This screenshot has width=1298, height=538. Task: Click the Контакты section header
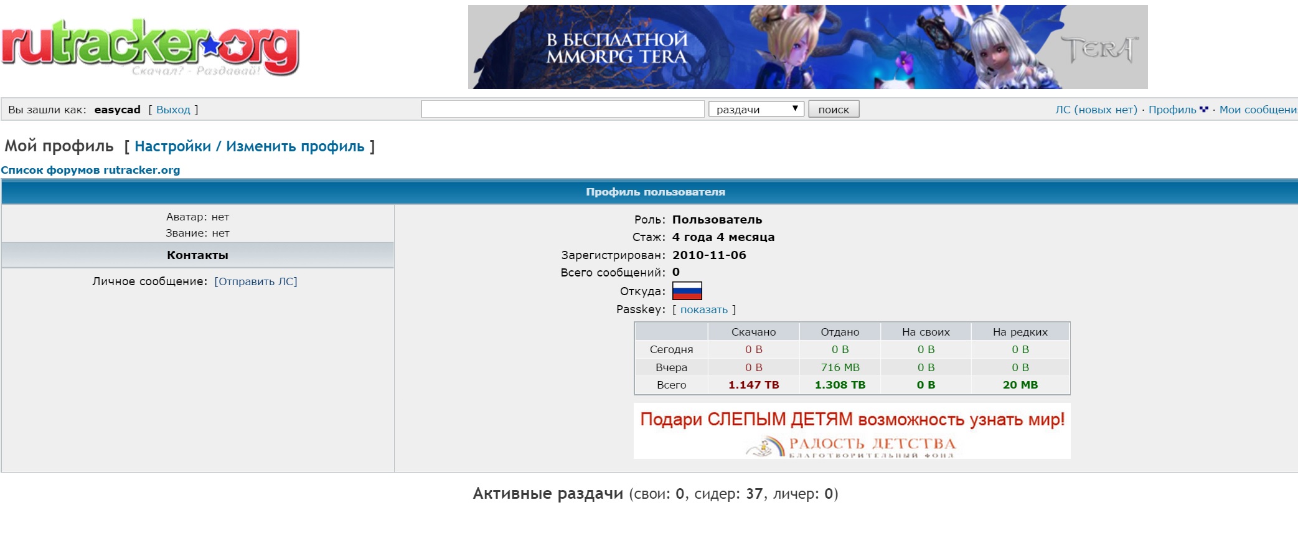(197, 255)
